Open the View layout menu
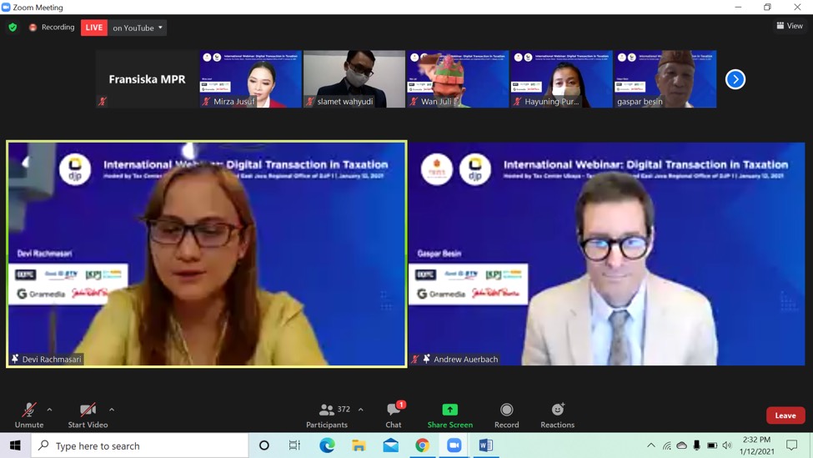This screenshot has height=458, width=813. [789, 25]
